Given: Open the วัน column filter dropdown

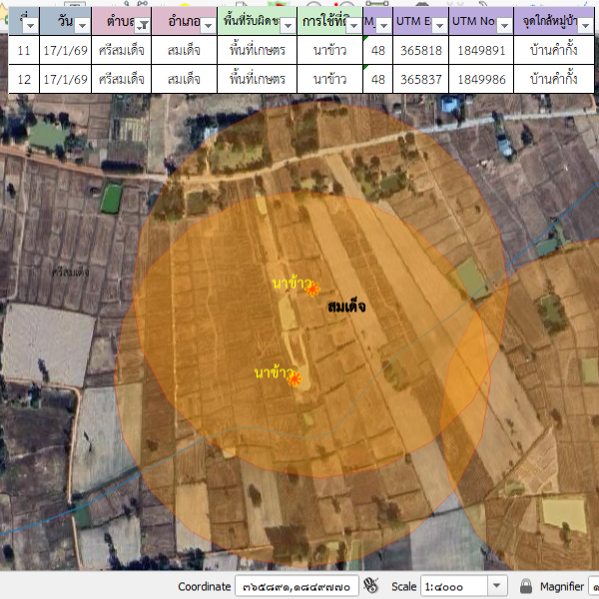Looking at the screenshot, I should [81, 25].
